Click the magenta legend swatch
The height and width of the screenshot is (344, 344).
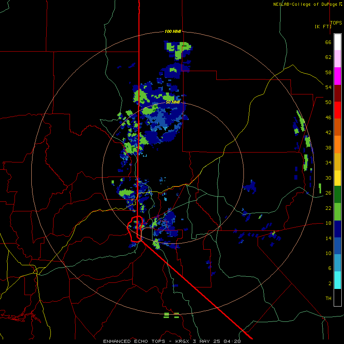[338, 76]
